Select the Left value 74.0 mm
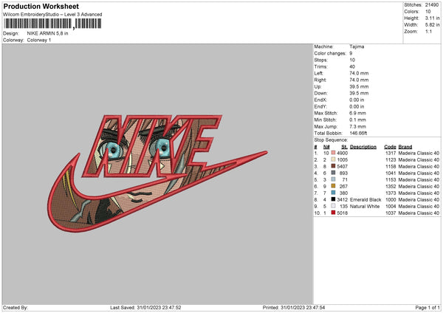Screen dimensions: 443x313 tap(359, 73)
